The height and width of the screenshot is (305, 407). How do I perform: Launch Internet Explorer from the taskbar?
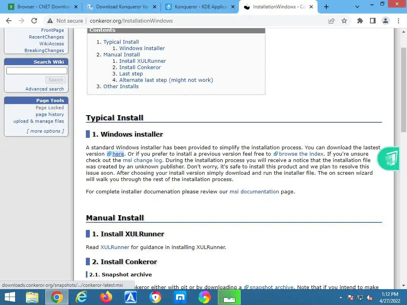coord(81,297)
